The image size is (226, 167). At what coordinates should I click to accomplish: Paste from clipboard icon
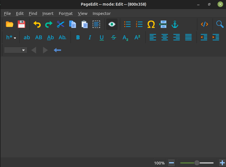tap(84, 24)
